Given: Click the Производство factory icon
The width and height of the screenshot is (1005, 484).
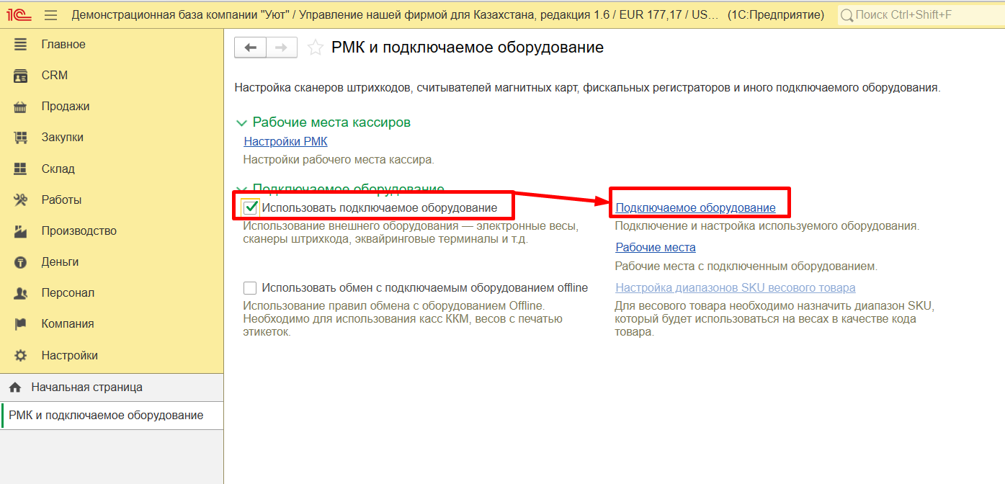Looking at the screenshot, I should [20, 231].
